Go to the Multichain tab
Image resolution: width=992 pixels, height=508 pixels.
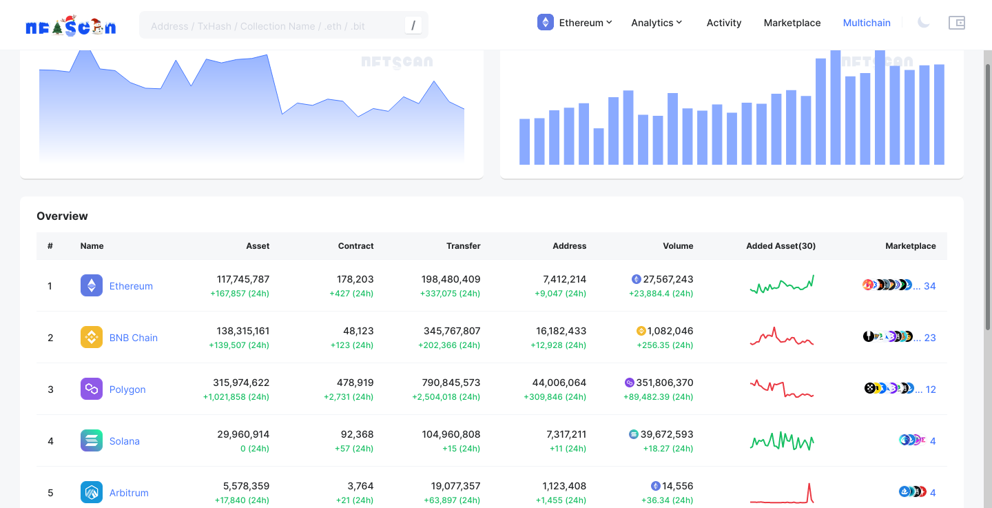click(867, 23)
